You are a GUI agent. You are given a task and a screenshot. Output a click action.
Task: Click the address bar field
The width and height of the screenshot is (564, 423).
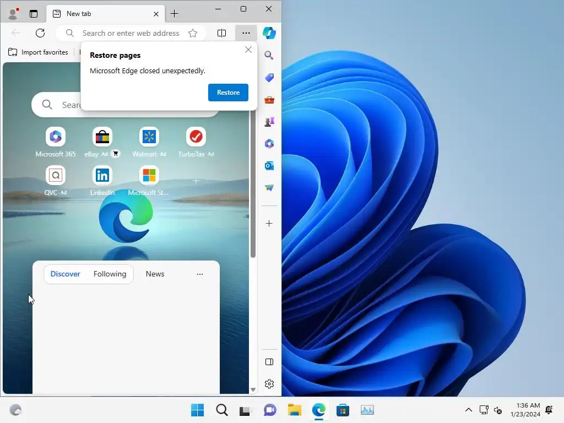[x=131, y=33]
